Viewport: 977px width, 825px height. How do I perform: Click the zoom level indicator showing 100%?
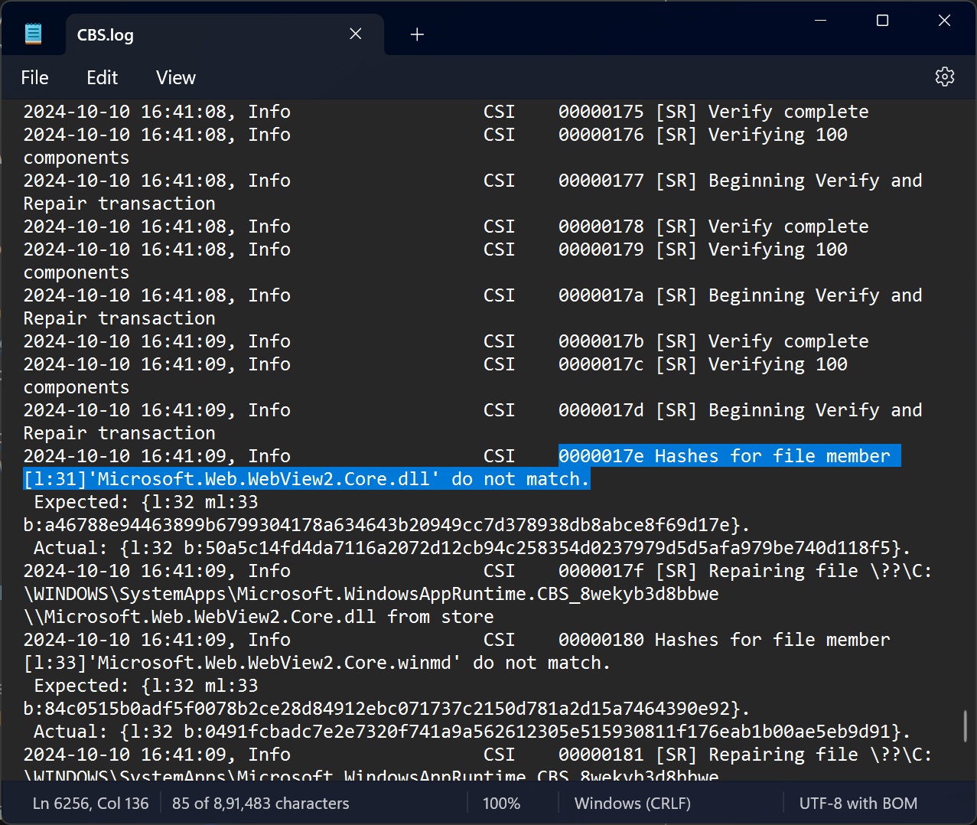[x=501, y=803]
